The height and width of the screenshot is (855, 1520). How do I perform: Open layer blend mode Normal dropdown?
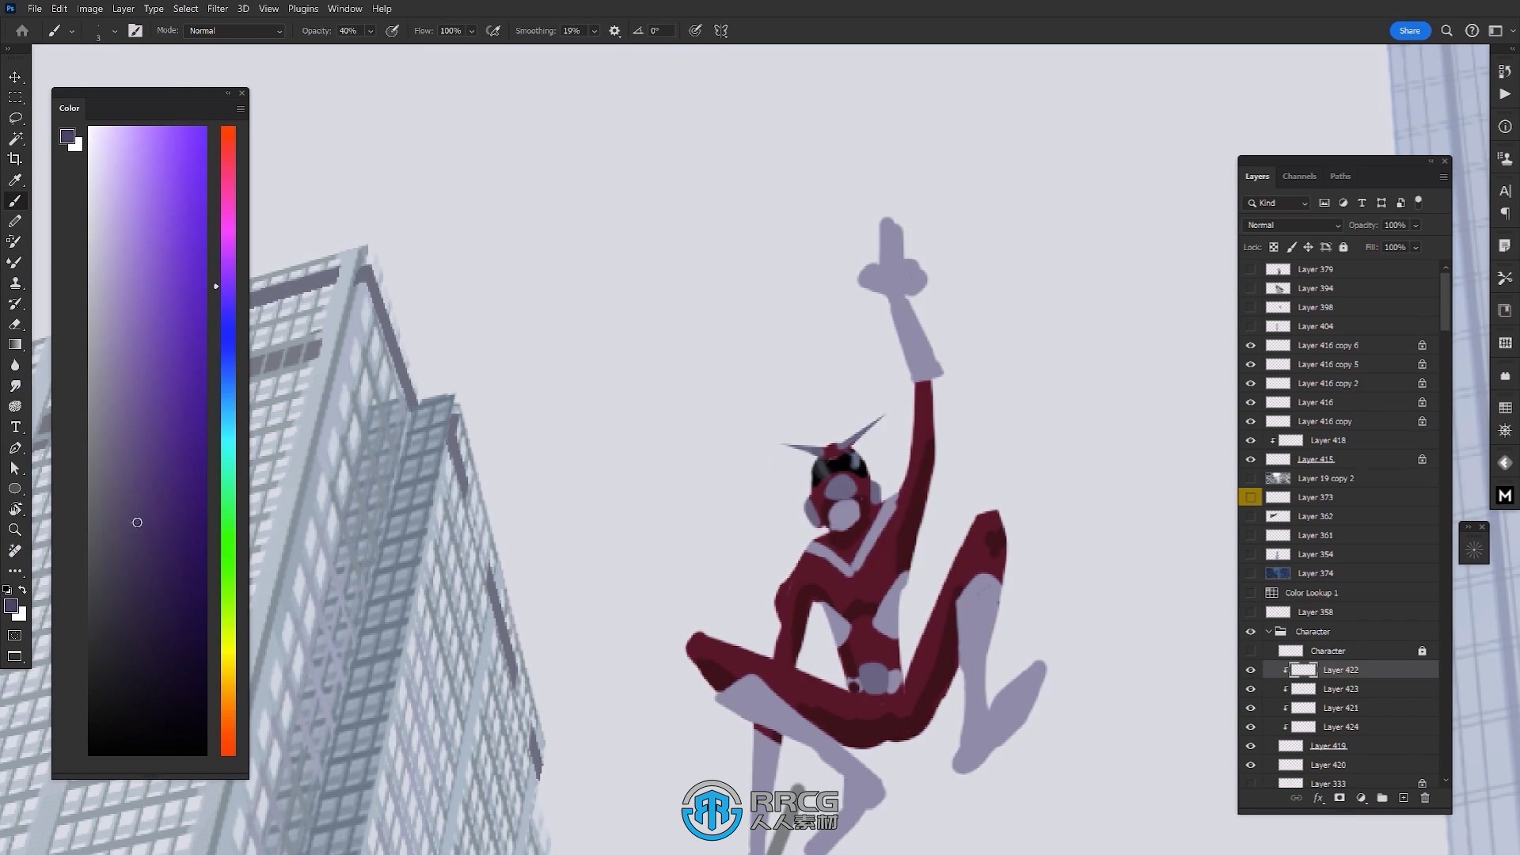point(1293,225)
